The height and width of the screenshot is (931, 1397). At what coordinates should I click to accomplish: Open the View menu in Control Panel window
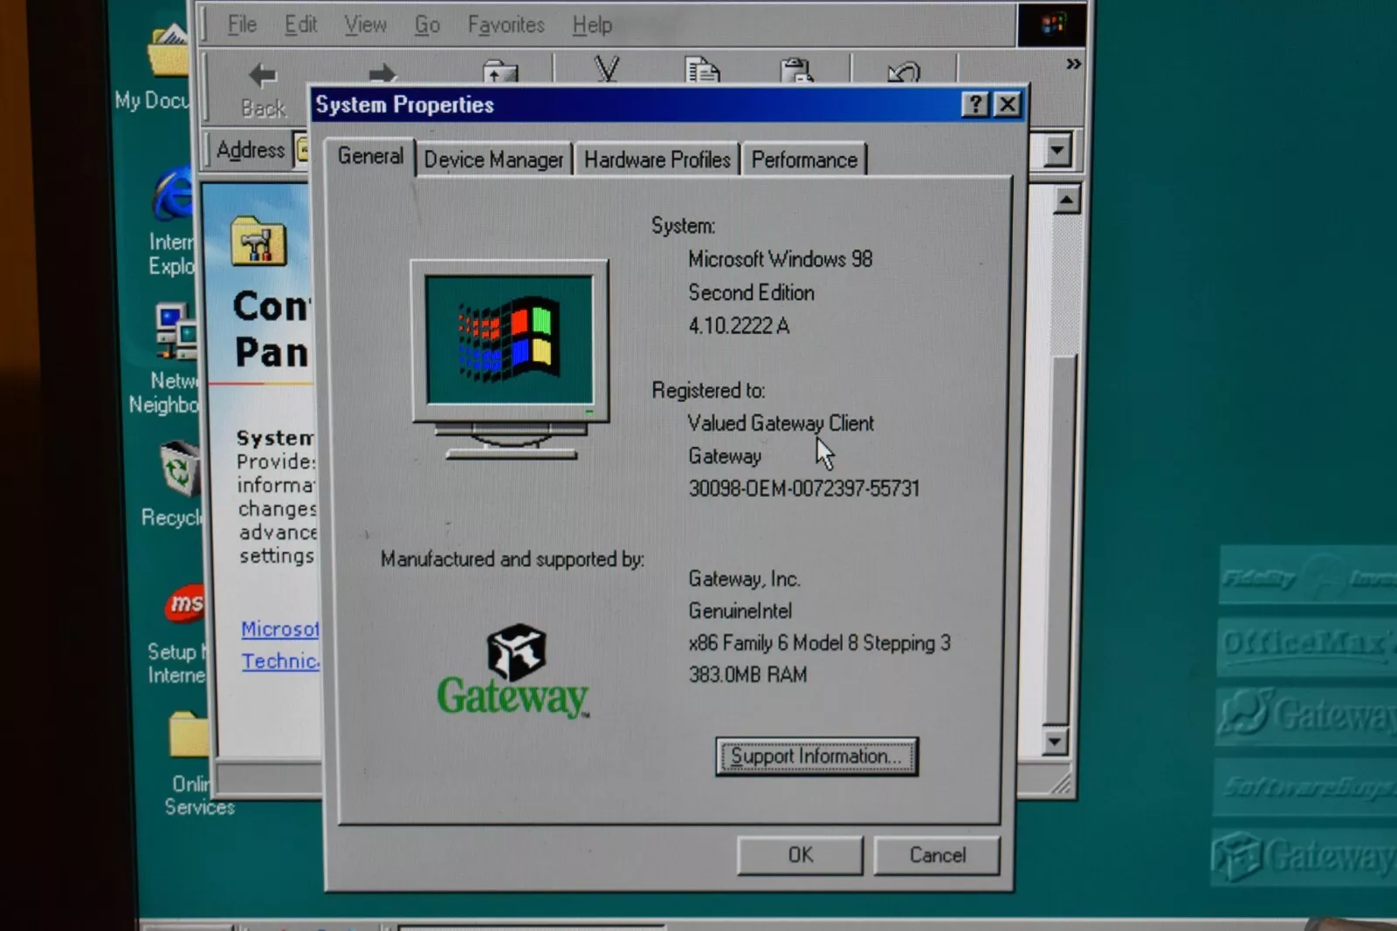pos(365,24)
